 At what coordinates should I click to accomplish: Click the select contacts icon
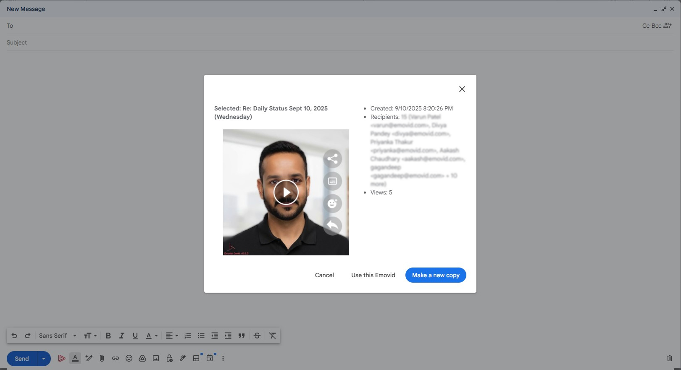pyautogui.click(x=668, y=26)
